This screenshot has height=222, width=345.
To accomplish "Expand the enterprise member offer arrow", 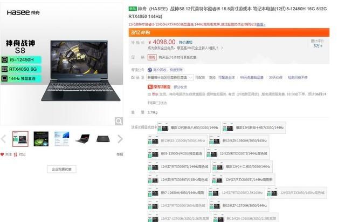I will click(x=222, y=48).
